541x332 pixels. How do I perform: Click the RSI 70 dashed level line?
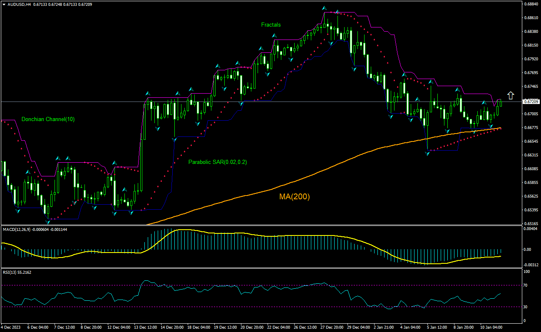(x=250, y=285)
